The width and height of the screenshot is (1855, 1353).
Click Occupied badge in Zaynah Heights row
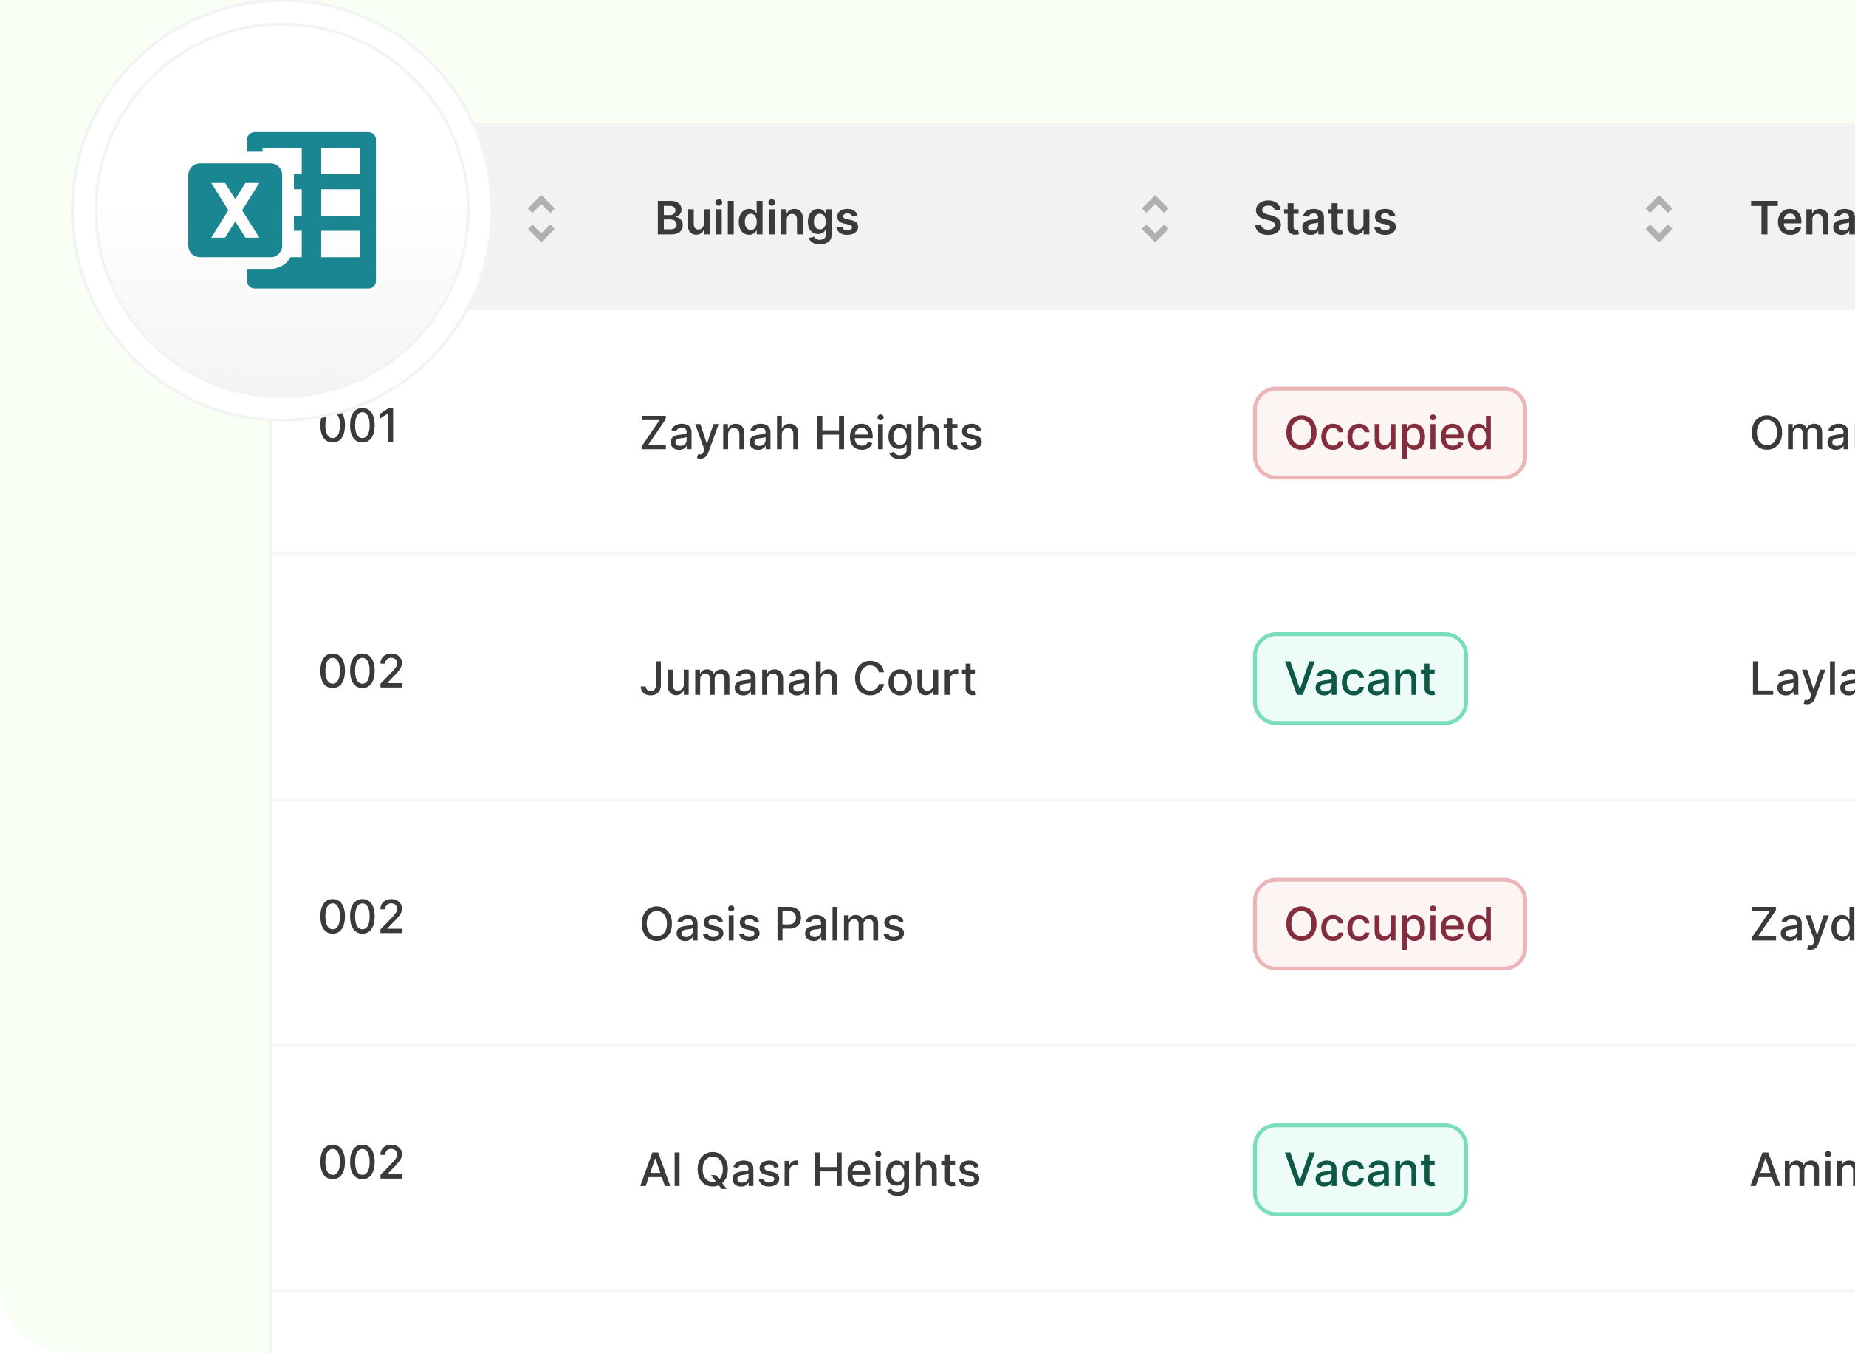pos(1389,434)
